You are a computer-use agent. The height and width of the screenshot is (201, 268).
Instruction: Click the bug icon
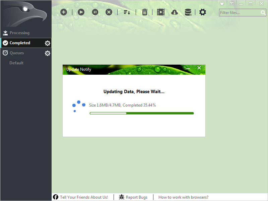pos(122,197)
